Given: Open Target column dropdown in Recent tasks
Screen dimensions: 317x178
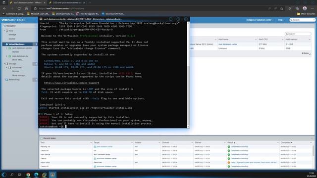Looking at the screenshot, I should click(x=132, y=143).
